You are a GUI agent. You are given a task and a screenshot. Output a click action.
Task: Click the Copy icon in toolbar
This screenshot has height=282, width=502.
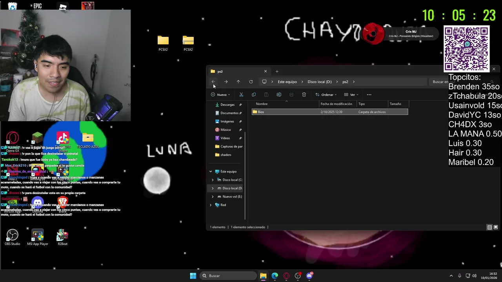coord(254,95)
